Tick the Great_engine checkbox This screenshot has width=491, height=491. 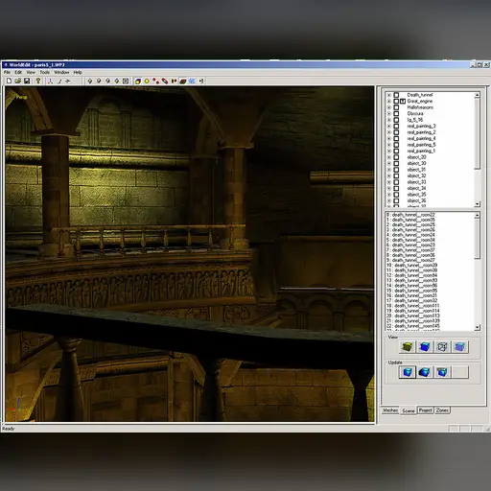(396, 101)
